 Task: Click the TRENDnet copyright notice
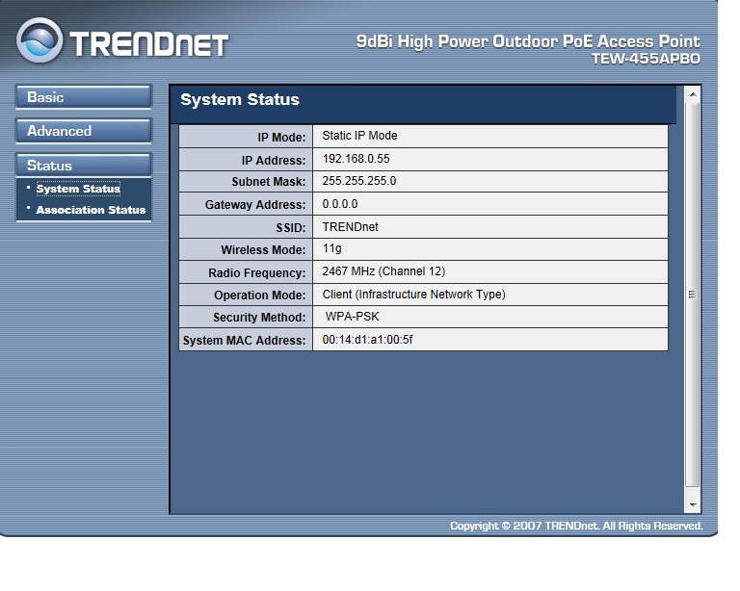tap(576, 526)
